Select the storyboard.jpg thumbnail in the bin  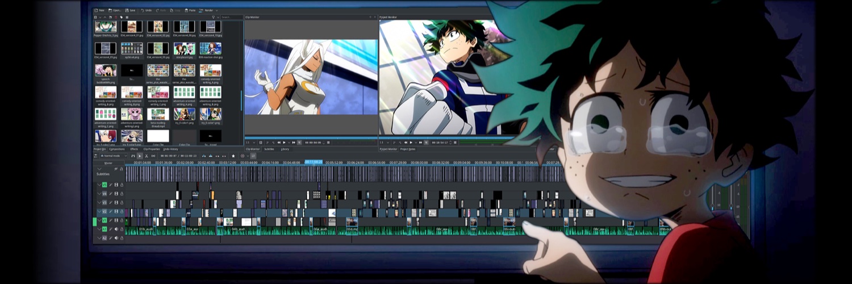click(x=184, y=49)
